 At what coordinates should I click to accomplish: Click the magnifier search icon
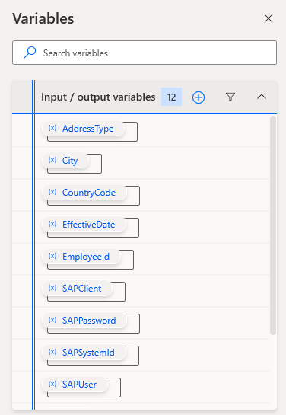[x=30, y=53]
